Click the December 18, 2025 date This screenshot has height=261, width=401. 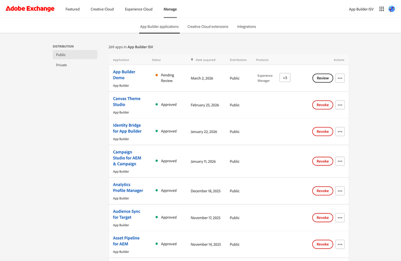pyautogui.click(x=205, y=191)
